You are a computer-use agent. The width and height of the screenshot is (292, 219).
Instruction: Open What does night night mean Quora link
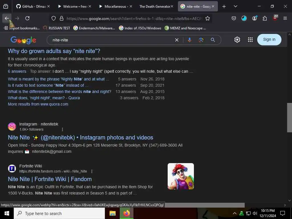pos(44,98)
